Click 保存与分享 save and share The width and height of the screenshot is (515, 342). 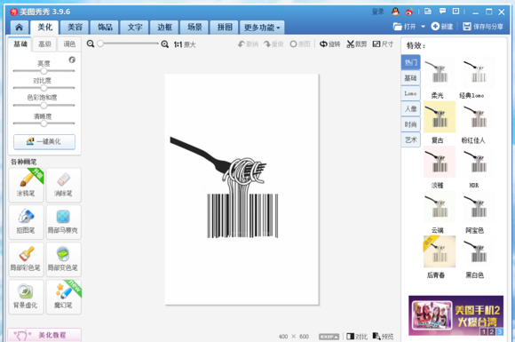(x=483, y=27)
